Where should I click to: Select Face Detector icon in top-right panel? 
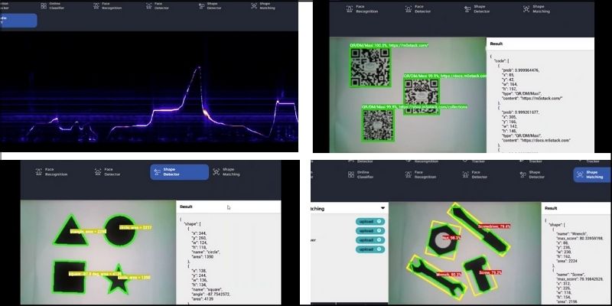(x=409, y=9)
